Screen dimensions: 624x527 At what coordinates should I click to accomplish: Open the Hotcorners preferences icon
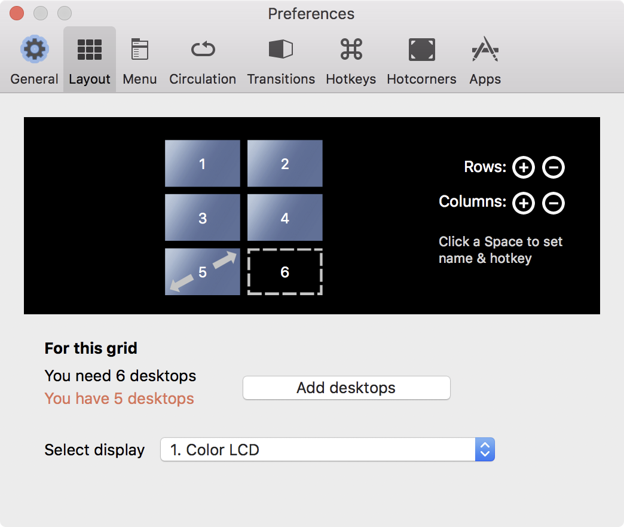click(421, 50)
